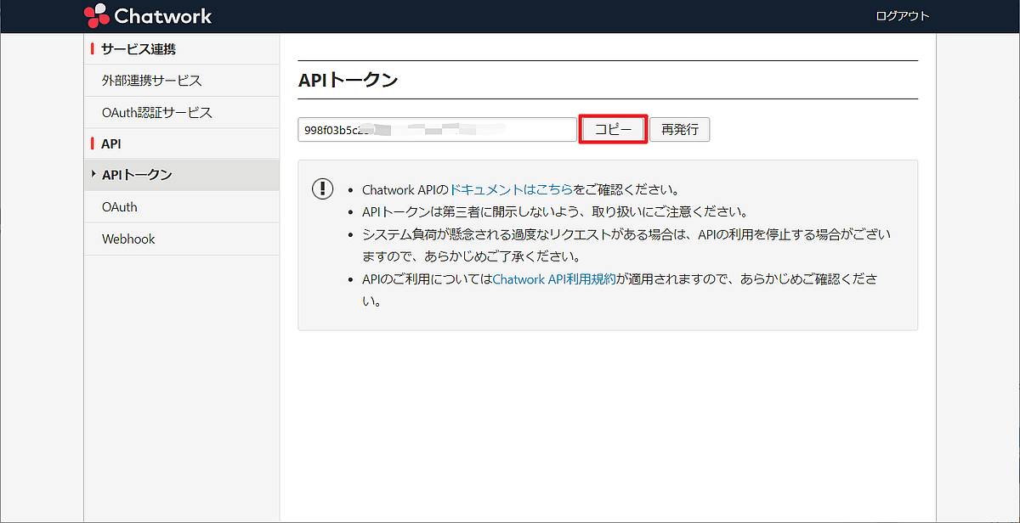Click the Chatwork logo icon
Viewport: 1020px width, 523px height.
[96, 14]
